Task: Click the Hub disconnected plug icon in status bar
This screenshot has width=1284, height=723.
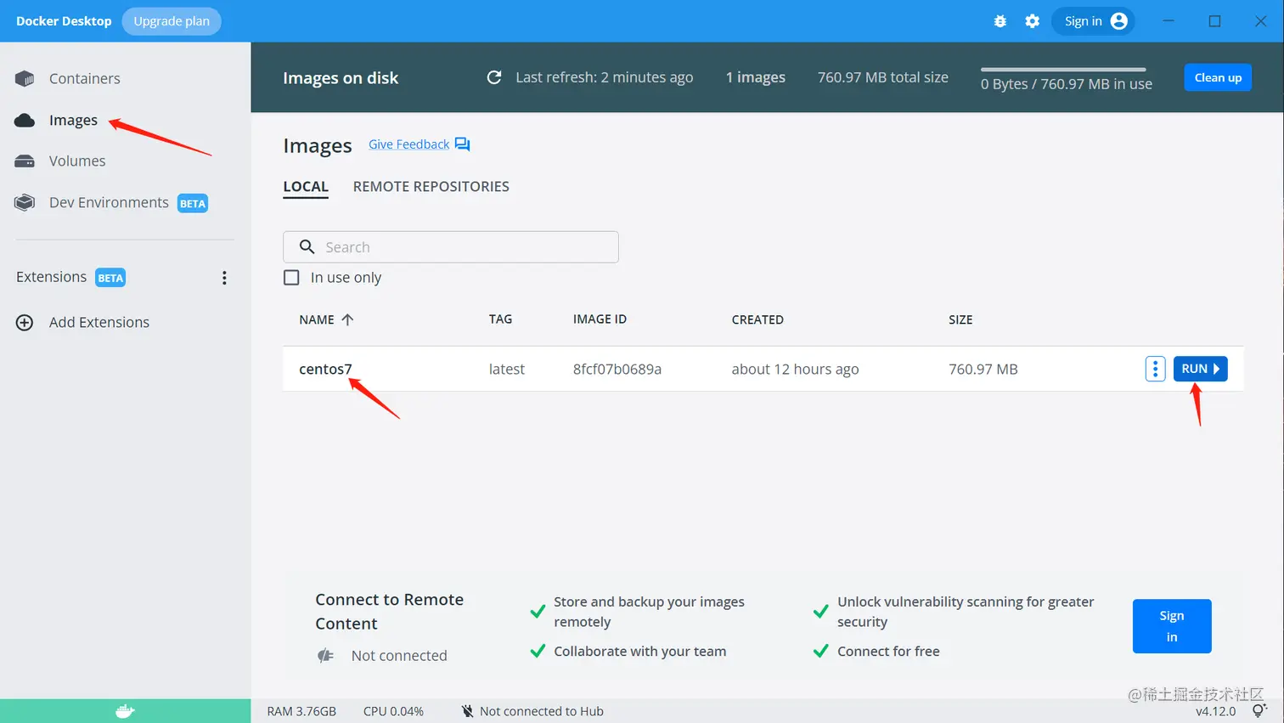Action: (x=467, y=711)
